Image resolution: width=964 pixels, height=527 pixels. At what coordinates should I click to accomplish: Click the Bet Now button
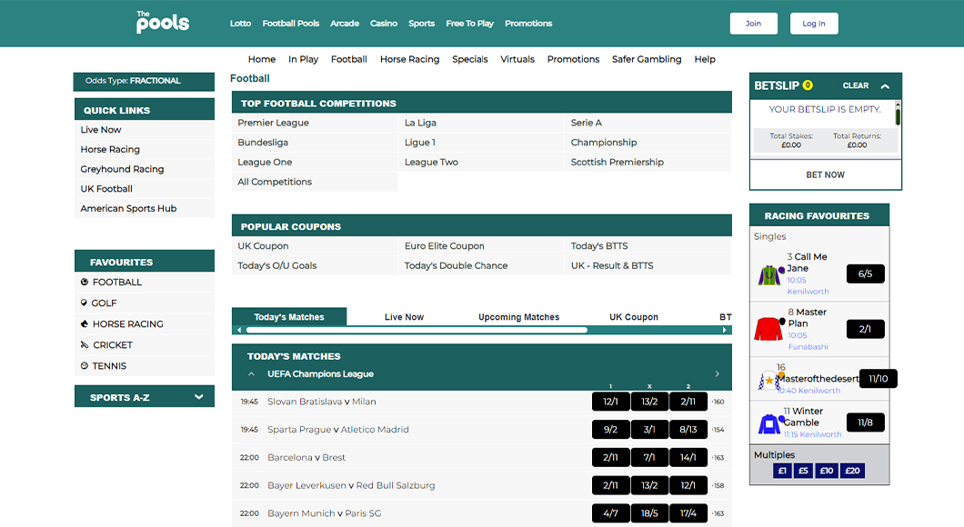(x=825, y=175)
